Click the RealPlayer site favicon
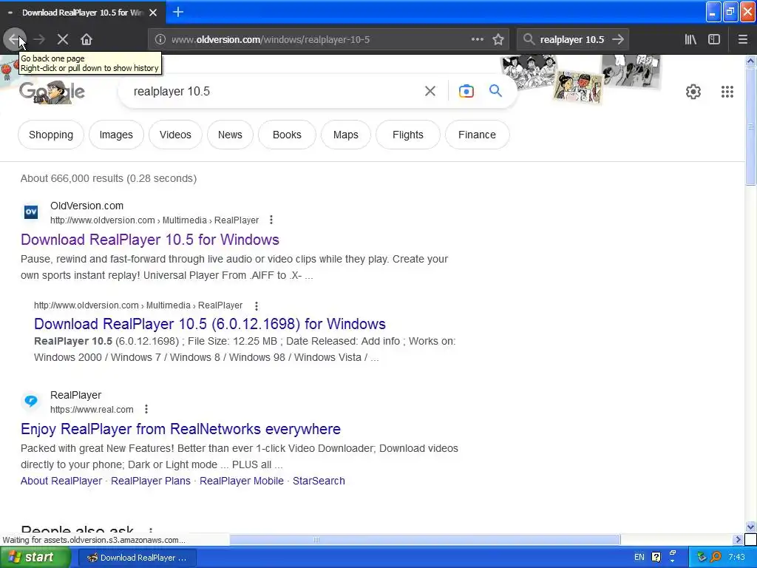 31,401
